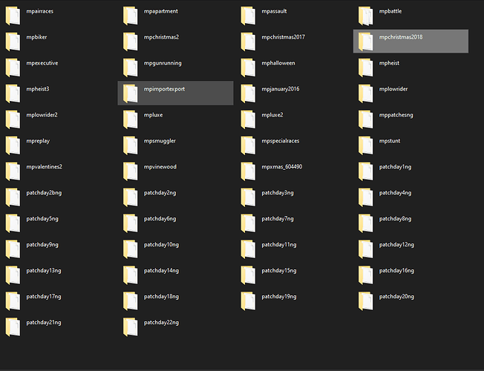Click the 'patchday15ng' folder name
The image size is (484, 371).
279,271
